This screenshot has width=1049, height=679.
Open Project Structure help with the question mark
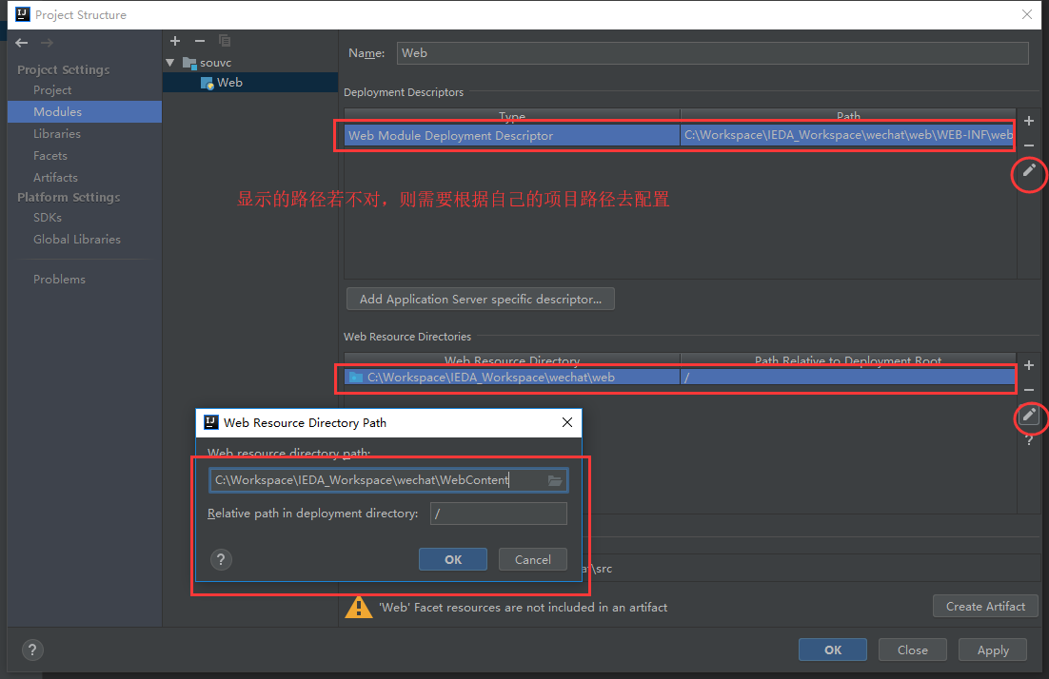coord(32,650)
